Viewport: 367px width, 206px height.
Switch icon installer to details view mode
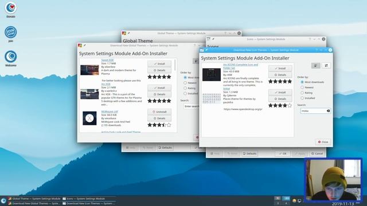coord(316,66)
